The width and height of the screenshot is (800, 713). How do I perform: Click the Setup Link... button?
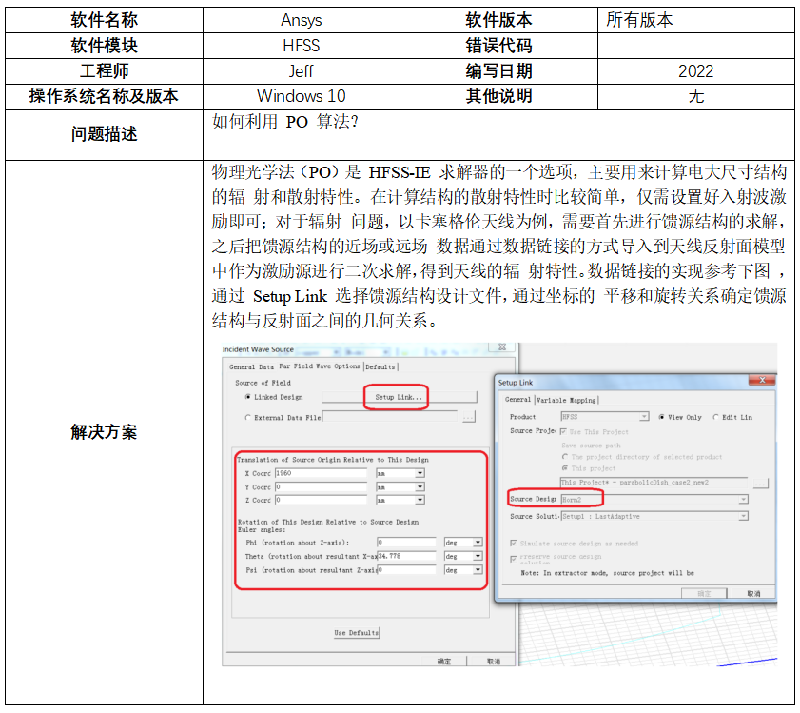pos(397,397)
